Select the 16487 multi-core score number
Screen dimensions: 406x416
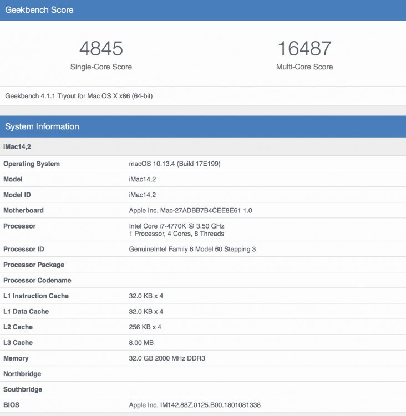click(x=304, y=49)
